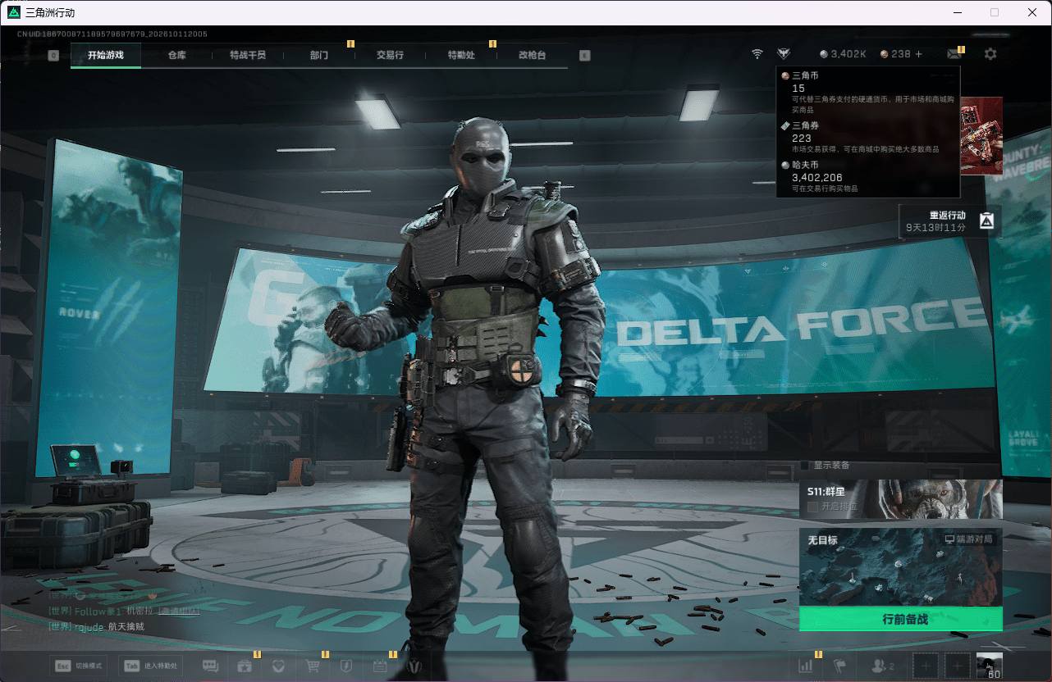1052x682 pixels.
Task: Click the calendar events icon in bottom bar
Action: [x=380, y=666]
